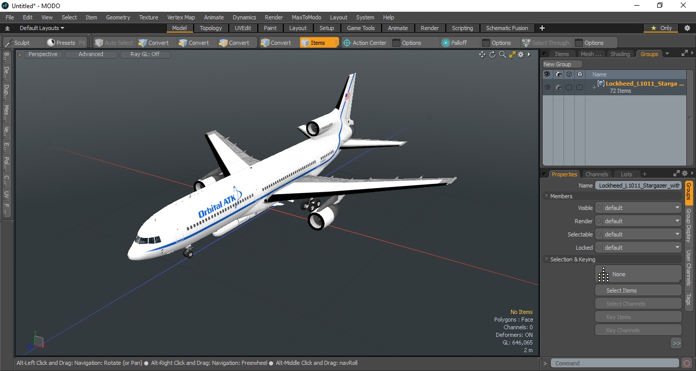The image size is (696, 371).
Task: Click the viewport pan (move) icon
Action: click(x=482, y=55)
